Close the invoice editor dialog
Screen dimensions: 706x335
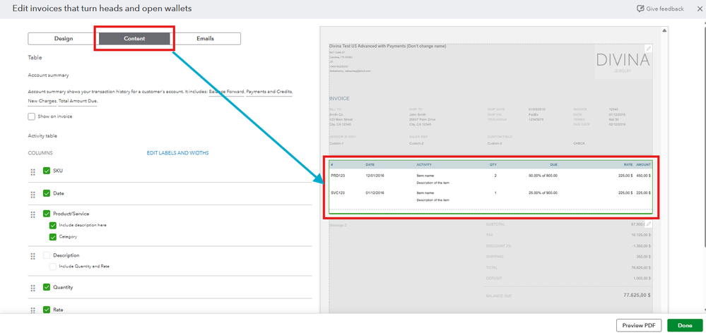coord(698,9)
